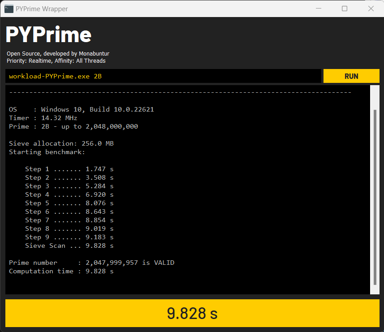Click the 'Starting benchmark:' line
The height and width of the screenshot is (332, 384).
coord(47,152)
